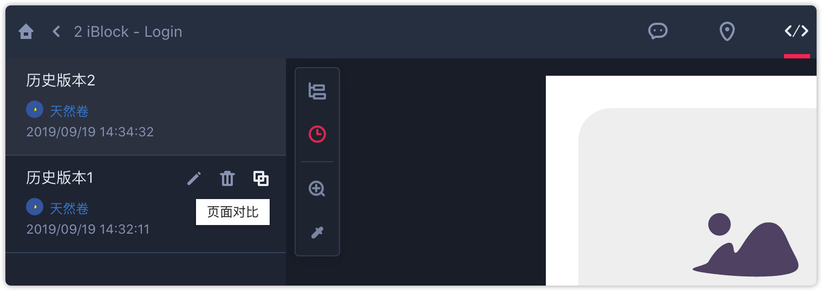Go to the home screen icon
Screen dimensions: 822x291
click(26, 32)
